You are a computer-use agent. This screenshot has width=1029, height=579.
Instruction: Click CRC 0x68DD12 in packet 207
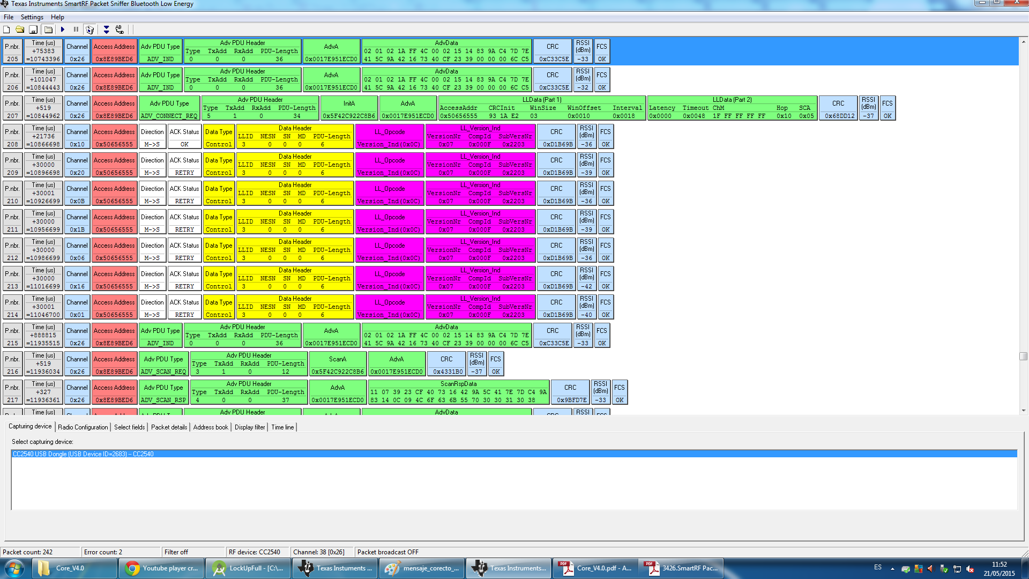(x=838, y=108)
